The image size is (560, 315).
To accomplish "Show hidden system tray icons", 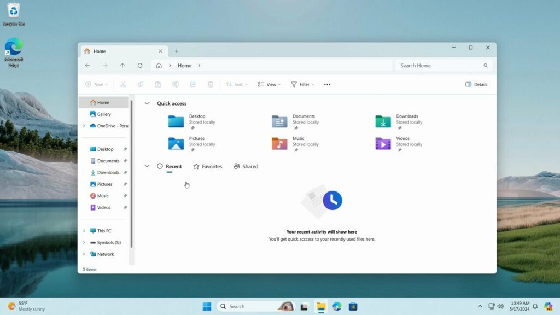I will [x=480, y=306].
